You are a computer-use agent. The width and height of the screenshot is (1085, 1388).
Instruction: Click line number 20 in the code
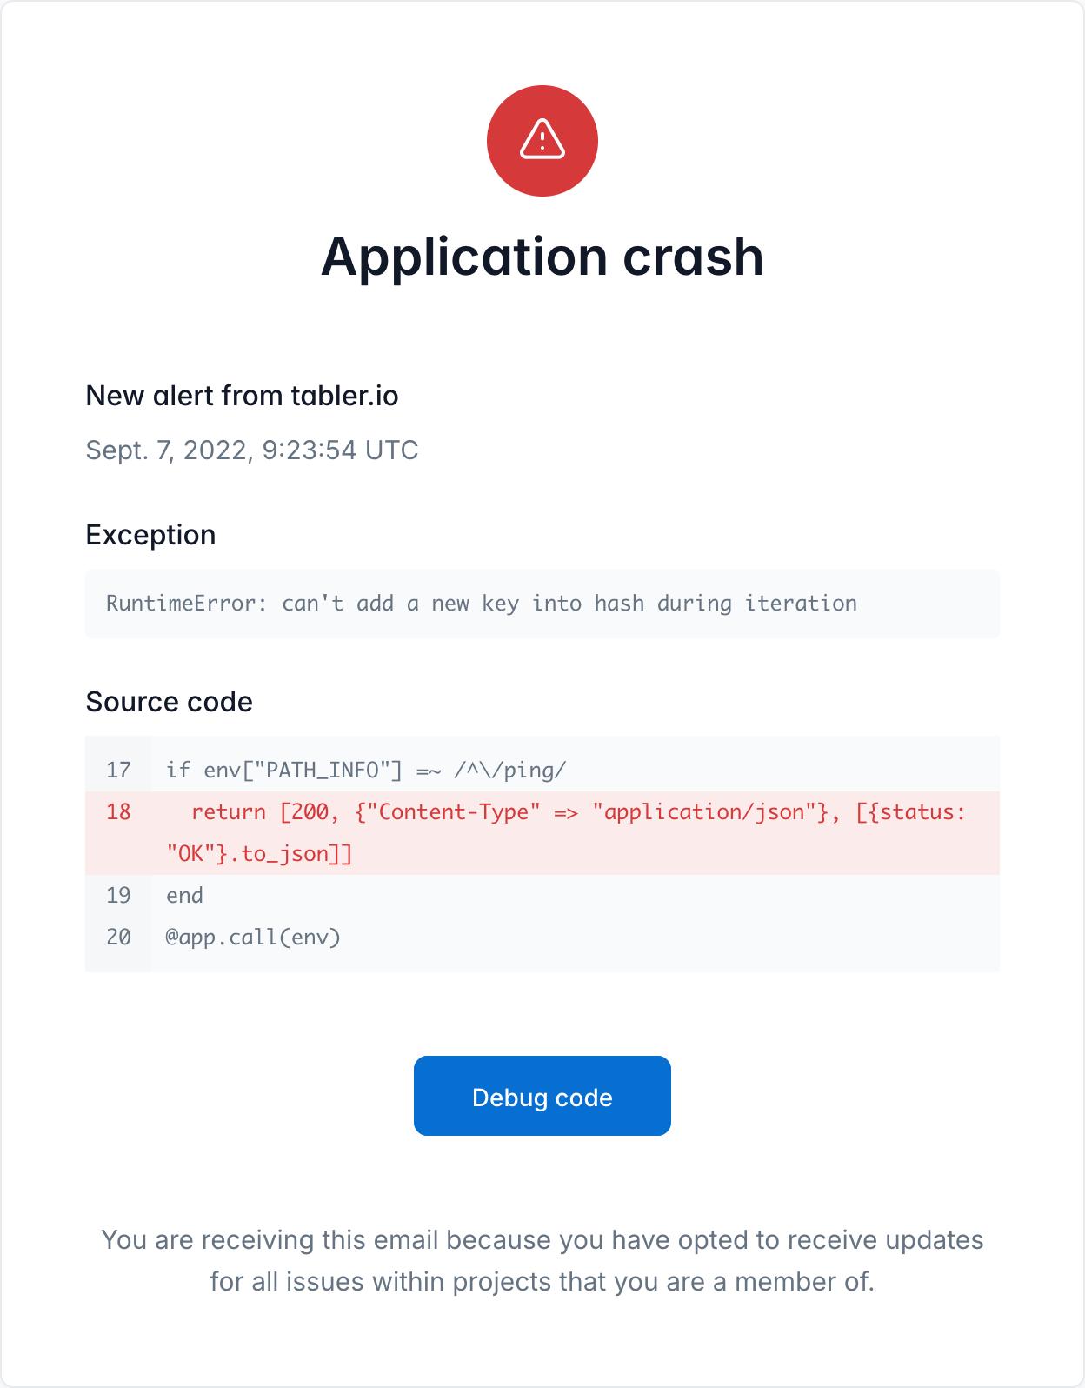118,938
